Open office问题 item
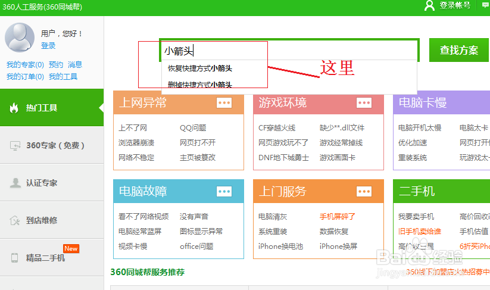 click(x=196, y=247)
